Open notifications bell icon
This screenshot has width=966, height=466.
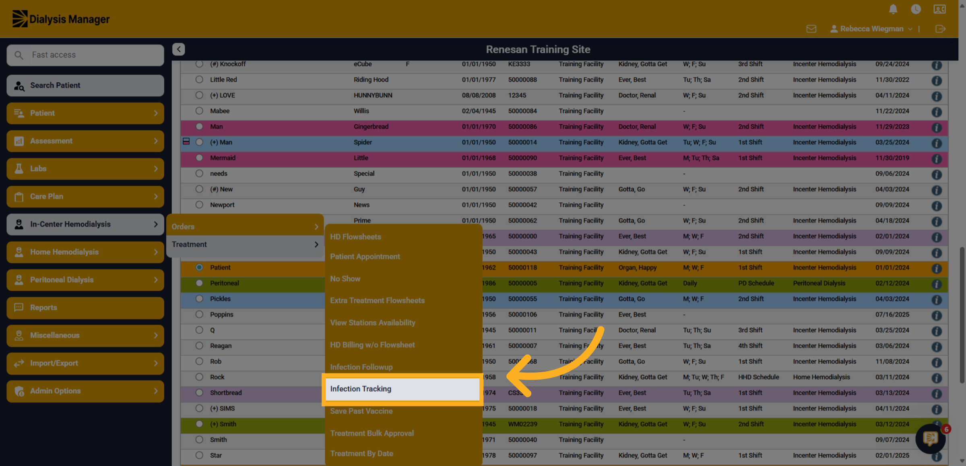[x=893, y=9]
